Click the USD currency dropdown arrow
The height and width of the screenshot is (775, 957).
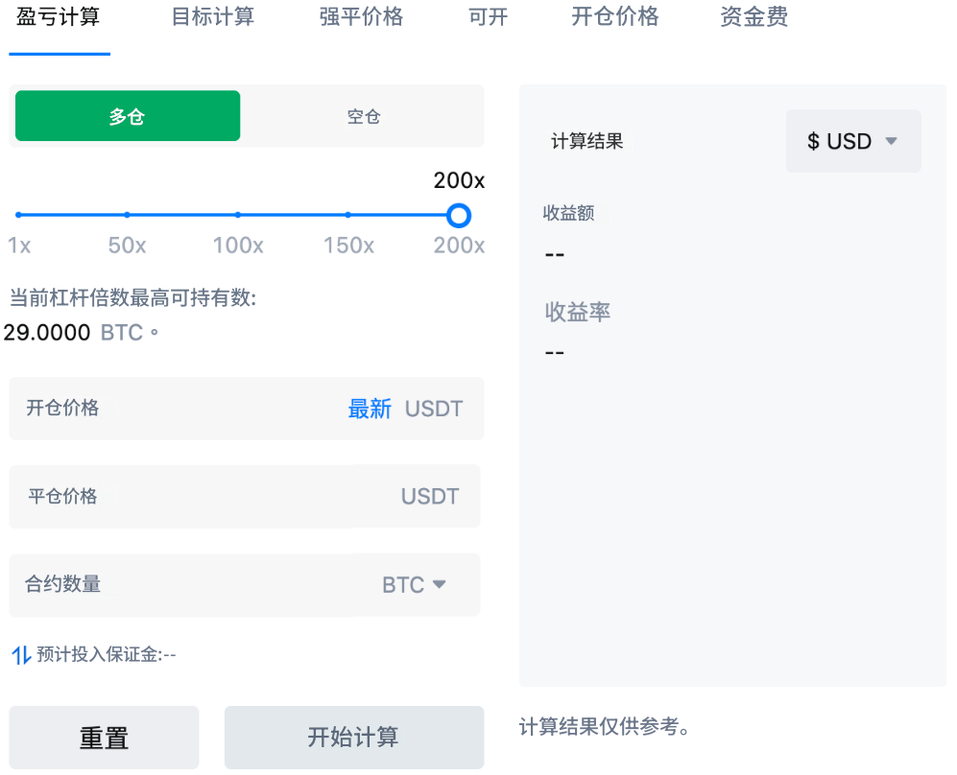[x=891, y=141]
